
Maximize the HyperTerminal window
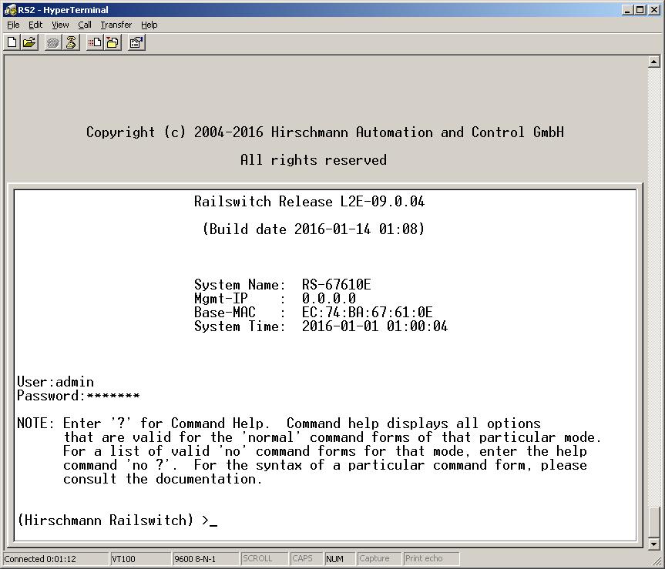(640, 10)
